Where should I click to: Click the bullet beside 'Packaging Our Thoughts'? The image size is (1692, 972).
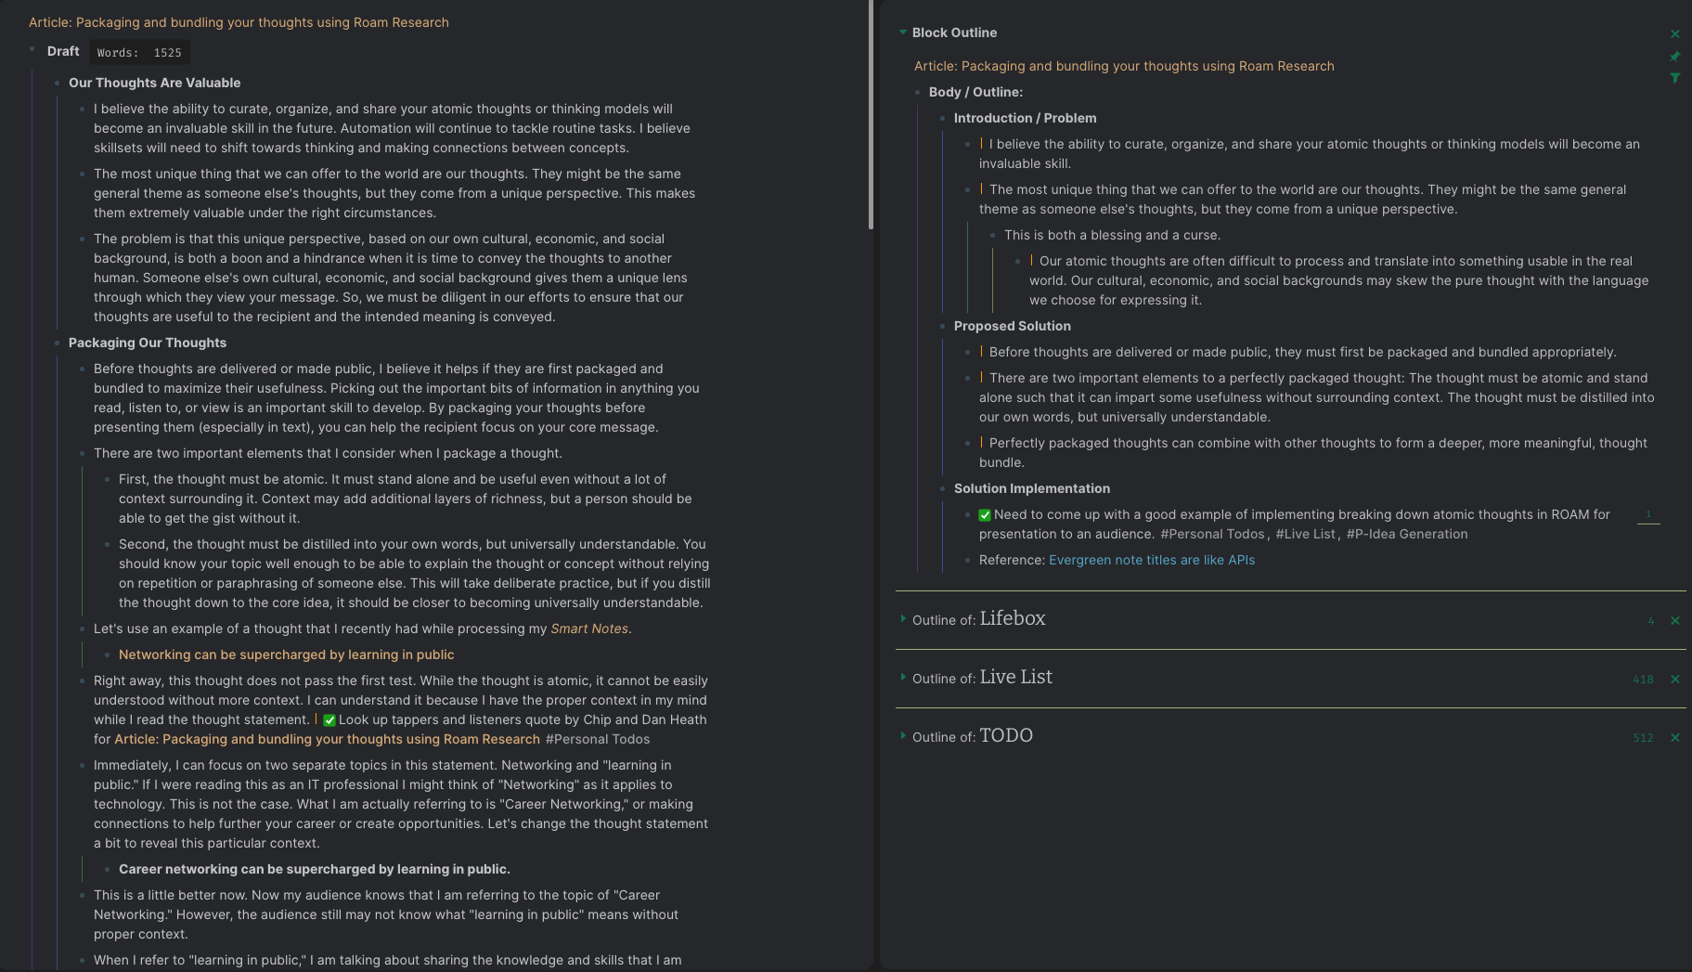point(58,343)
